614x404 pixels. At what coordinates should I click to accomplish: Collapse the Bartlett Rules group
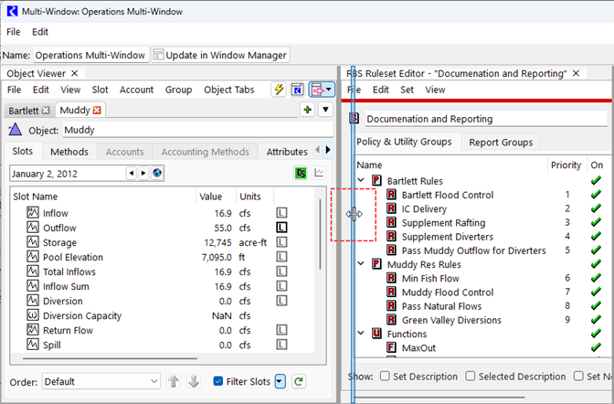coord(362,181)
